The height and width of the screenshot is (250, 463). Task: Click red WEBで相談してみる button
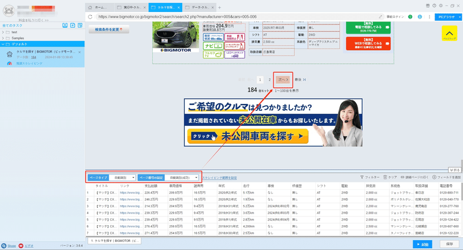pyautogui.click(x=368, y=43)
